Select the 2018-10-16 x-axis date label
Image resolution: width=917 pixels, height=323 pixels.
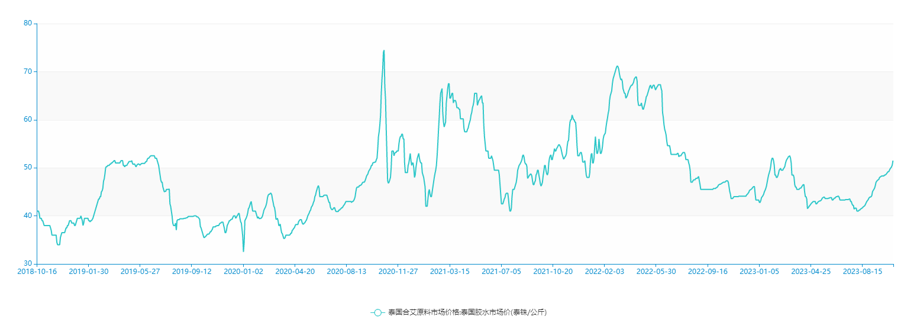(37, 272)
